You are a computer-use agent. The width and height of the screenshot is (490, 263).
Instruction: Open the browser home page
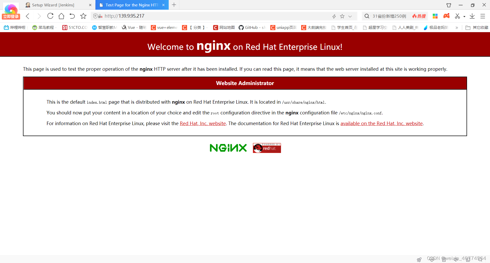[61, 16]
